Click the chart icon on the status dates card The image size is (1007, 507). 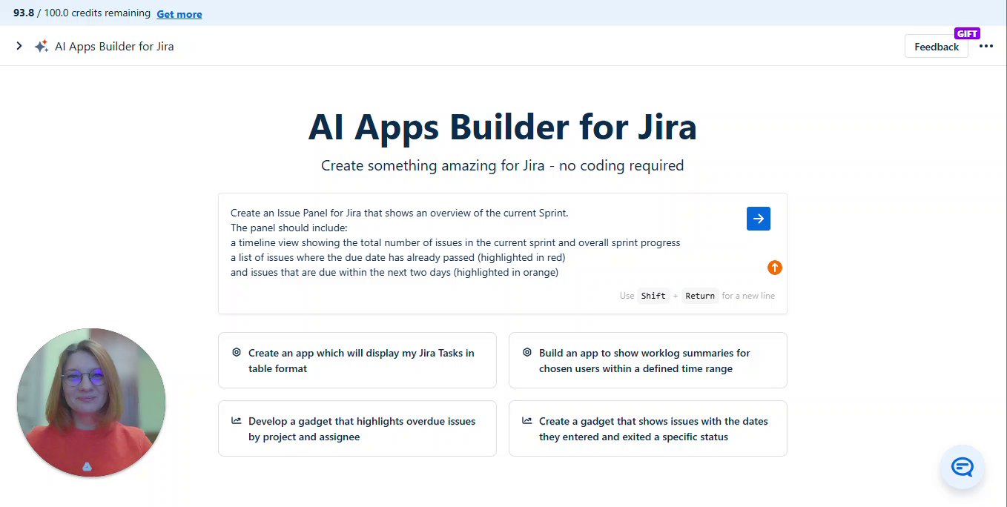tap(527, 420)
